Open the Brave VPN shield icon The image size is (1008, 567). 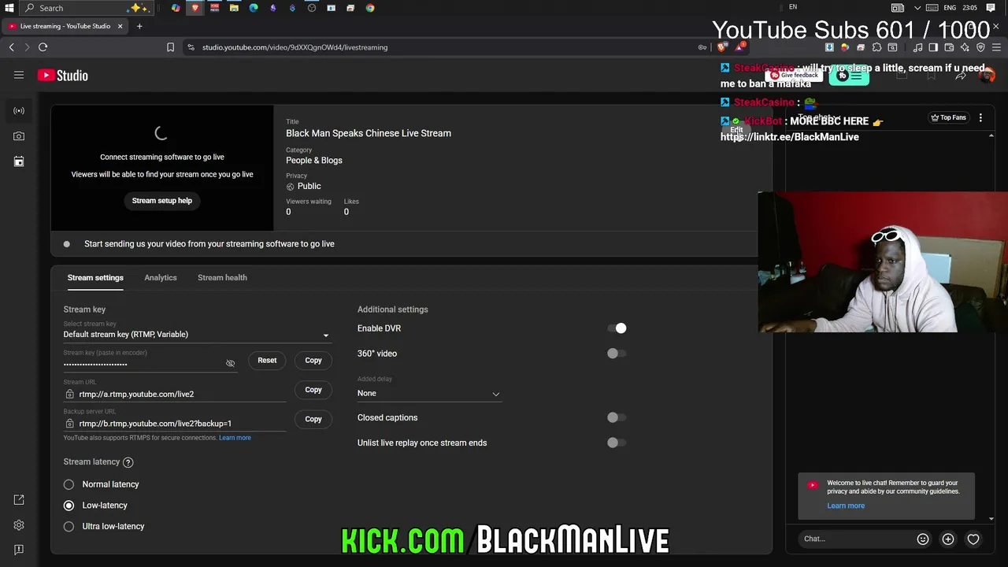point(980,47)
